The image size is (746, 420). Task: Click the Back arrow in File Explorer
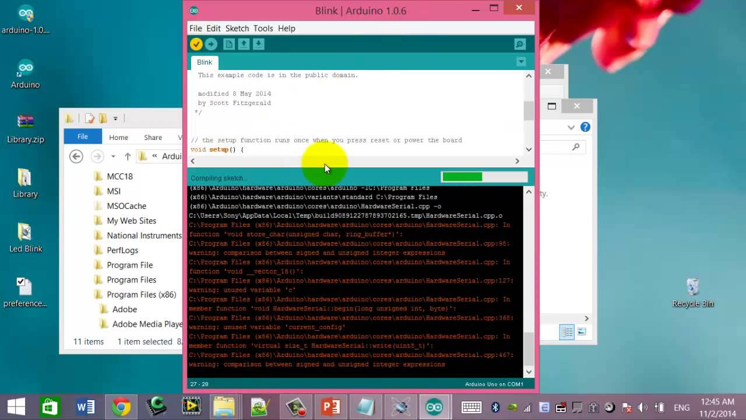pyautogui.click(x=76, y=156)
